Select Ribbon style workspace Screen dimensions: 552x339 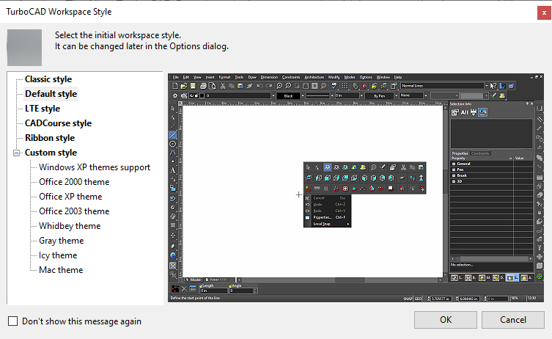(50, 138)
